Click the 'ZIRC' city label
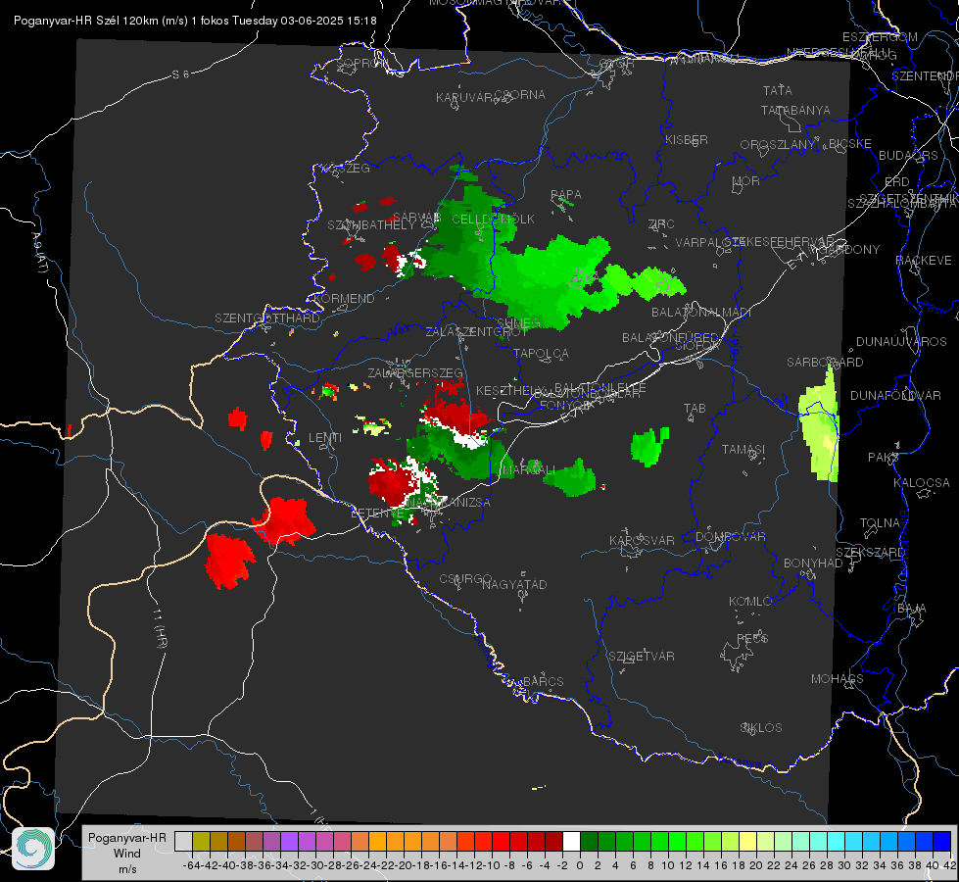The height and width of the screenshot is (882, 959). pyautogui.click(x=661, y=224)
